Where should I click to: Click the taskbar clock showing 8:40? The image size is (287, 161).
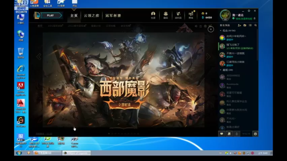tap(263, 153)
